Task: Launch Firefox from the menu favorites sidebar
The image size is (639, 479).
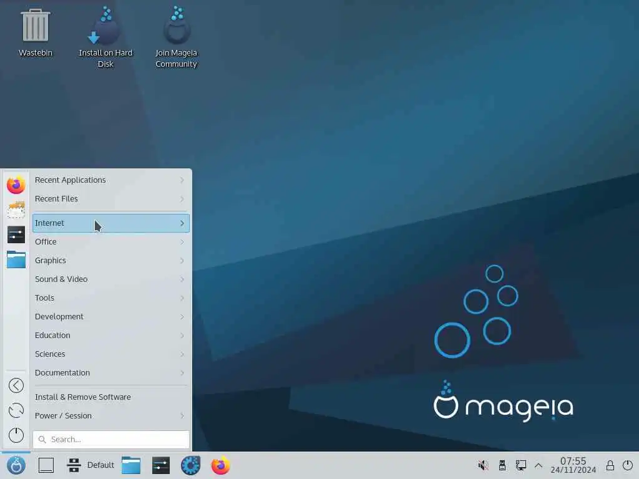Action: click(16, 185)
